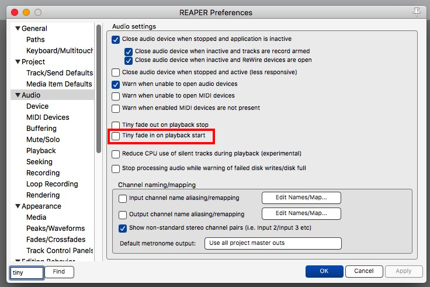Image resolution: width=430 pixels, height=287 pixels.
Task: Open Buffering settings page
Action: pyautogui.click(x=41, y=129)
